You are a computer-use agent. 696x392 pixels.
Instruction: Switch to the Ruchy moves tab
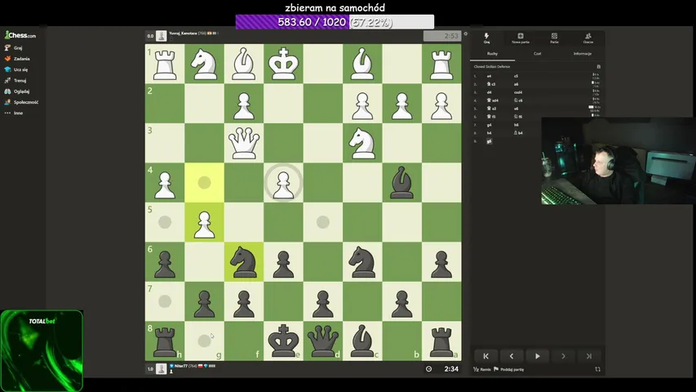tap(492, 54)
